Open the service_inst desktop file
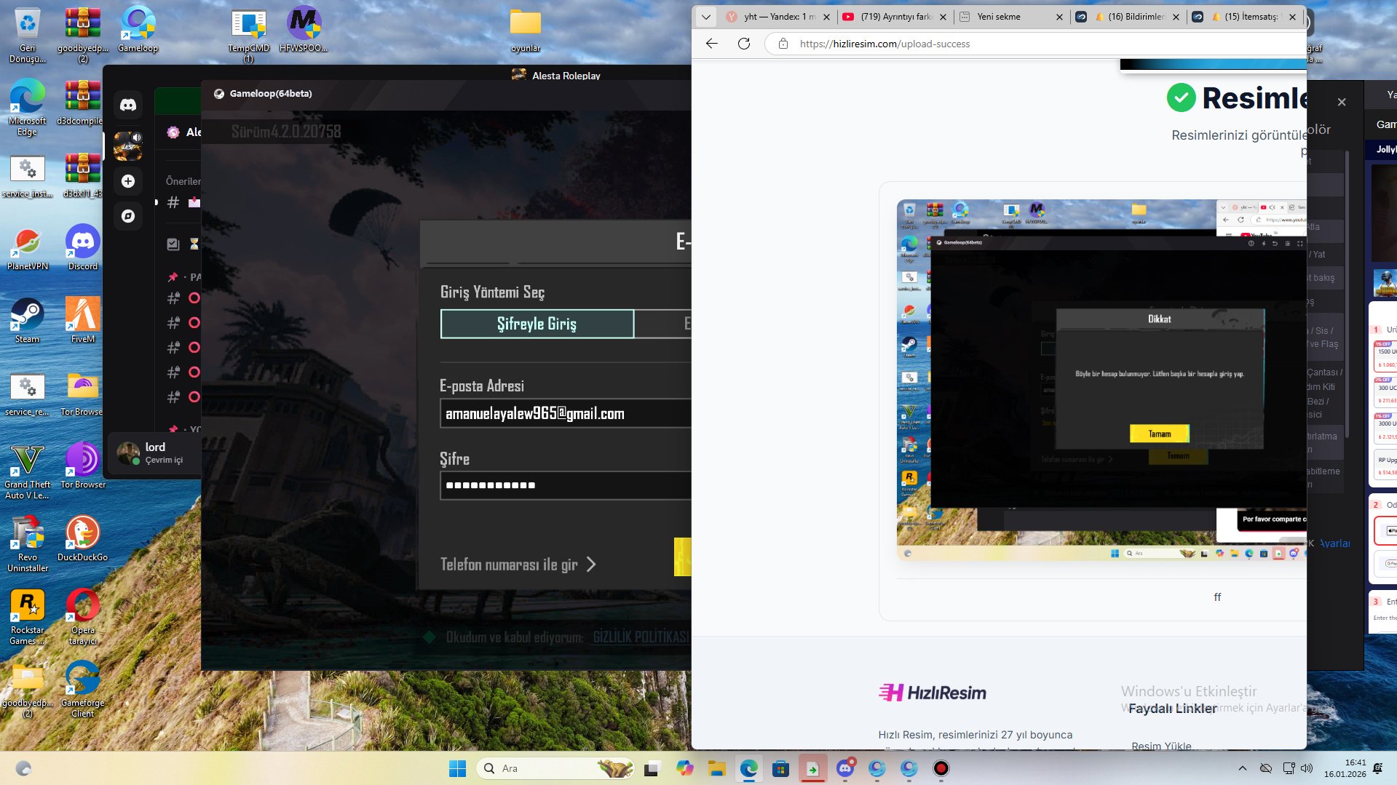 point(28,176)
